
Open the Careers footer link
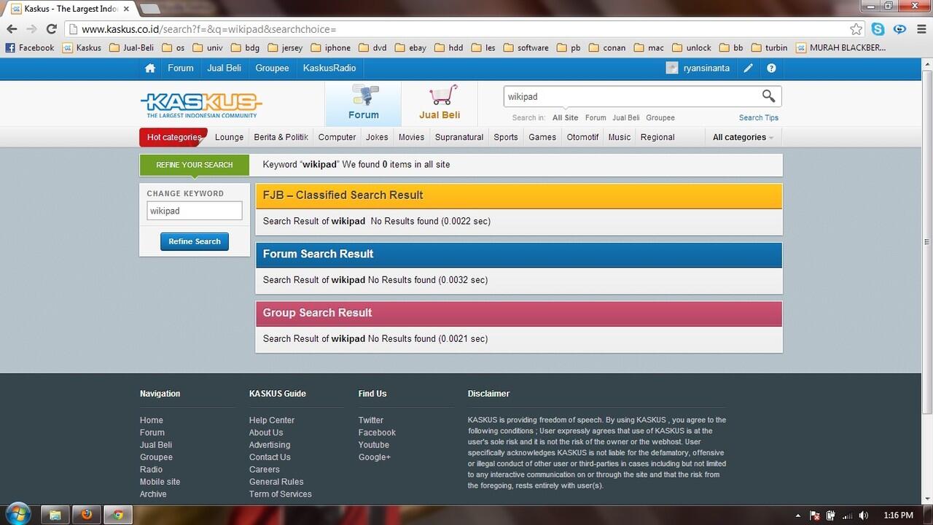(265, 470)
